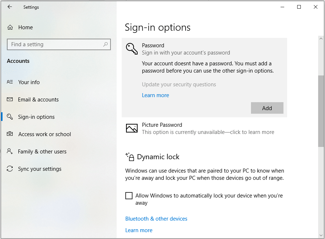The height and width of the screenshot is (239, 325).
Task: Click the search magnifier icon
Action: coord(105,44)
